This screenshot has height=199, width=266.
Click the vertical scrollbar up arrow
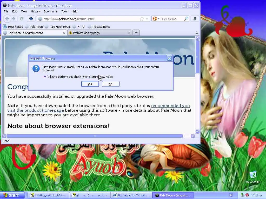tap(197, 38)
